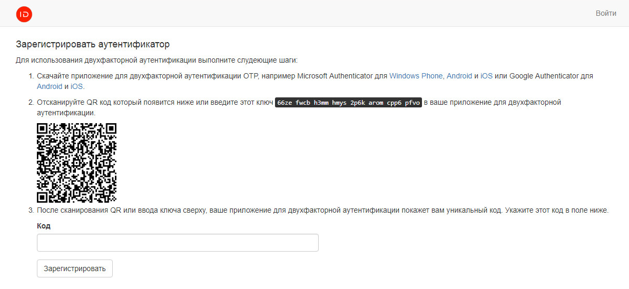The height and width of the screenshot is (289, 629).
Task: Click the Google Authenticator text in step one
Action: pos(544,76)
